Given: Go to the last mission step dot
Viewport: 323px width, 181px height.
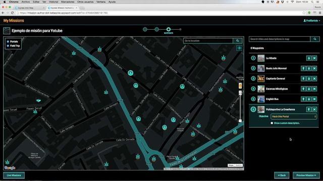Looking at the screenshot, I should click(180, 29).
